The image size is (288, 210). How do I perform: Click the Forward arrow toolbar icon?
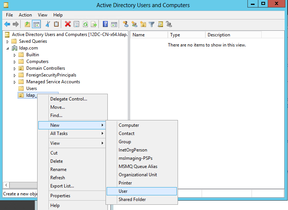(x=16, y=24)
